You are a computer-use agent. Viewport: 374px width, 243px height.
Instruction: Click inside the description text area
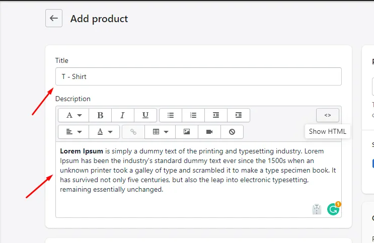198,180
